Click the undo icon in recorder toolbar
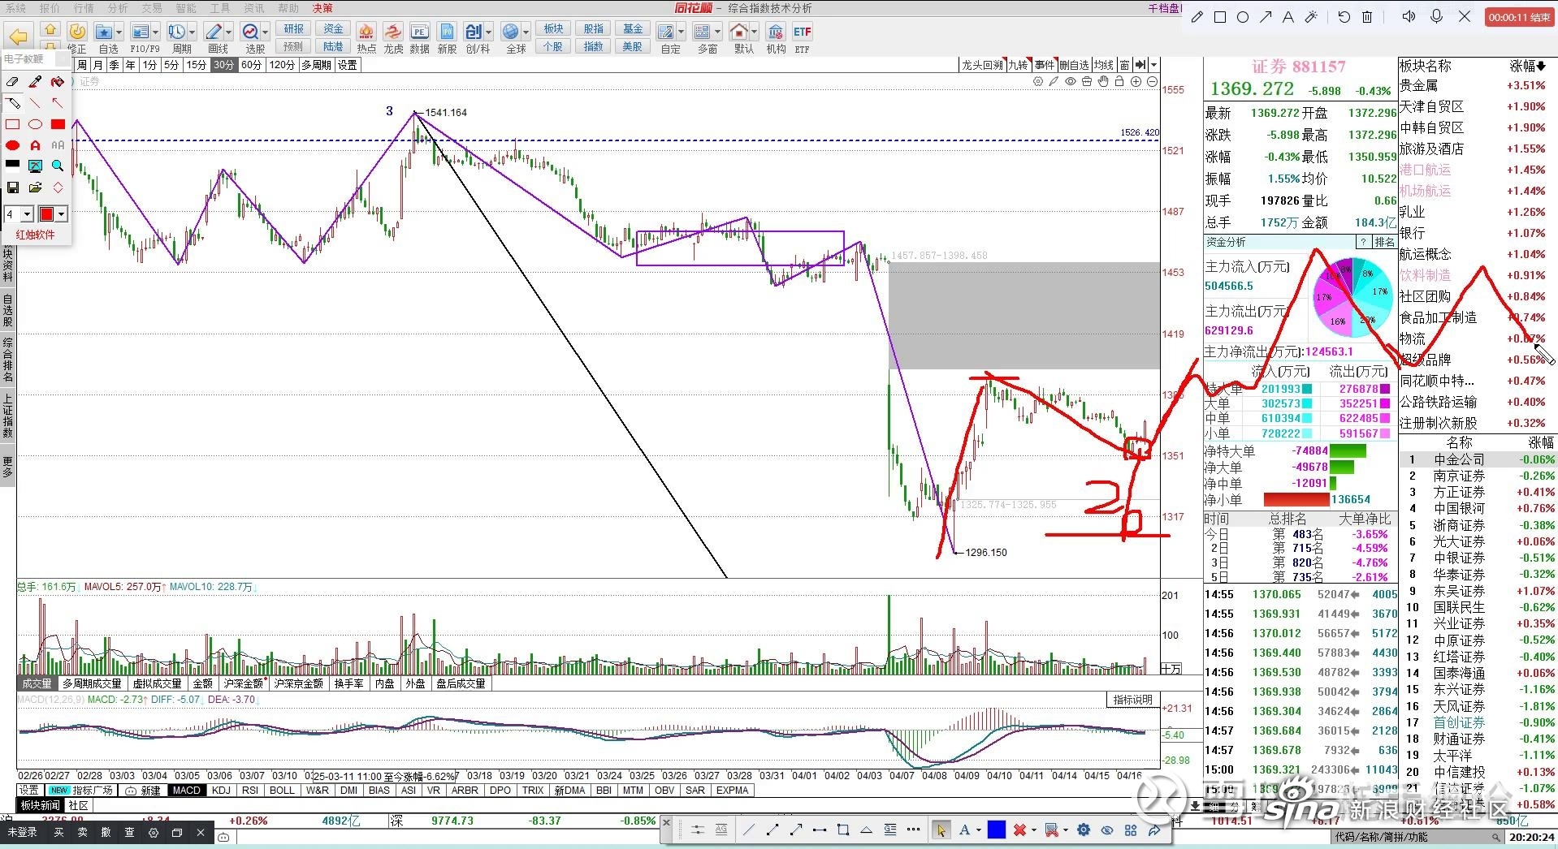Screen dimensions: 1558x849 [x=1344, y=16]
